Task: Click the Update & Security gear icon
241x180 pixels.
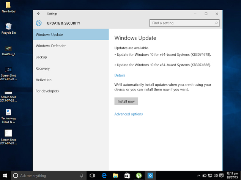Action: [39, 23]
